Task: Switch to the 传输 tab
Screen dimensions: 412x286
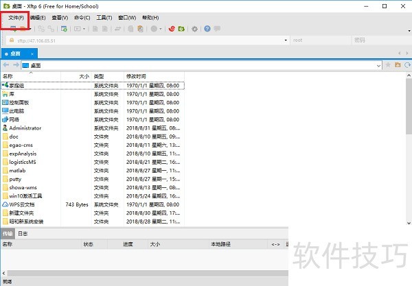Action: click(8, 233)
